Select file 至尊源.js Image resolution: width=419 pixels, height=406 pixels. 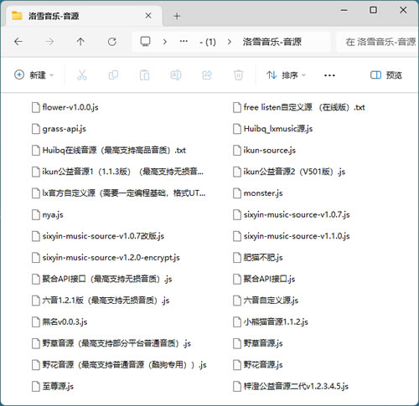[x=53, y=386]
